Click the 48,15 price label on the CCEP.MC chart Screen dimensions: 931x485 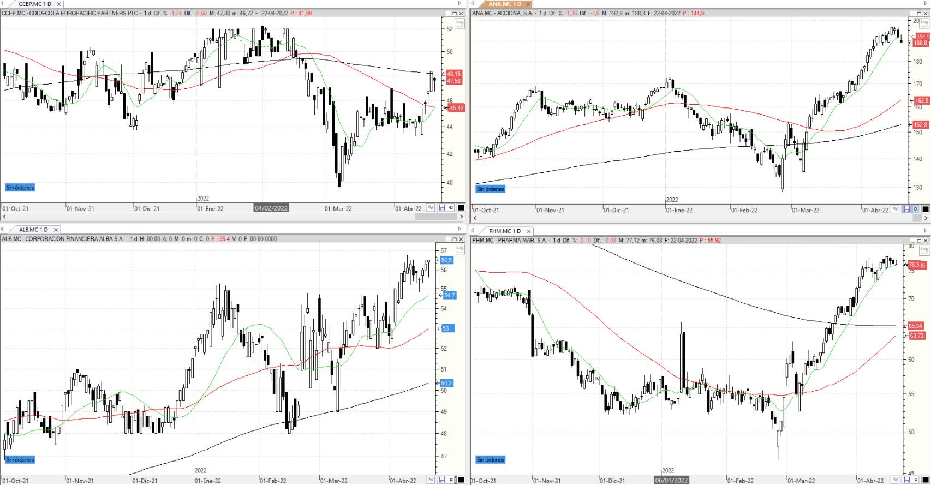coord(454,74)
